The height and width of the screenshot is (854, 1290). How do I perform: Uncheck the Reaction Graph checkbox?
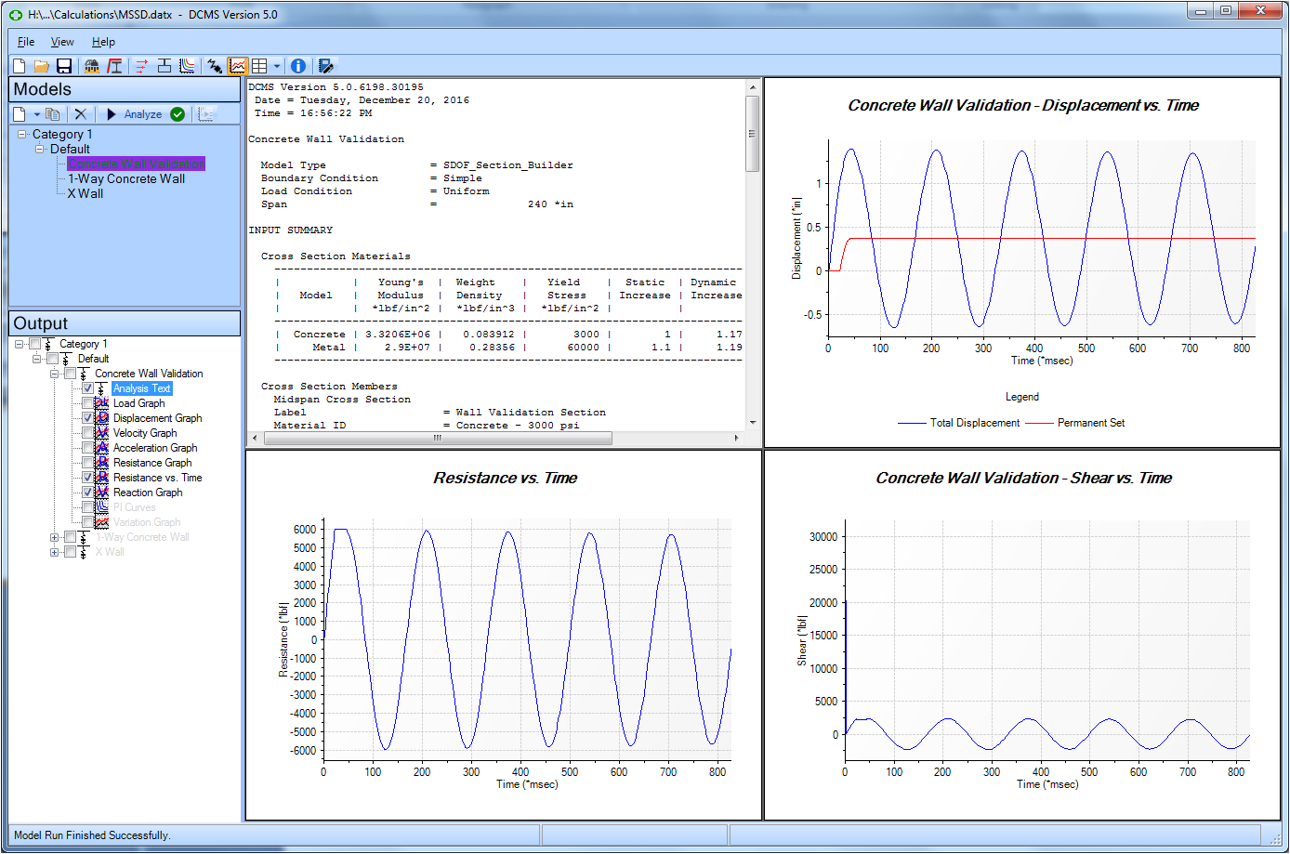click(x=88, y=493)
